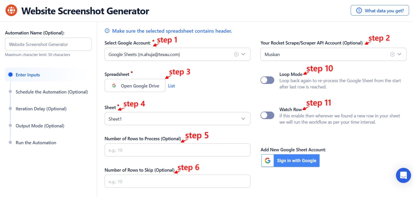Screen dimensions: 413x197
Task: Select the Output Mode step
Action: pyautogui.click(x=40, y=126)
